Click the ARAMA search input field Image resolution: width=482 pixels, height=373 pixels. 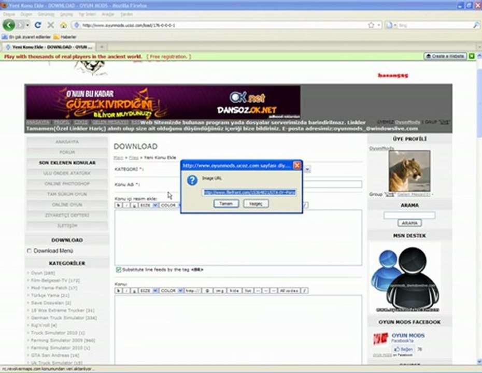pyautogui.click(x=409, y=215)
